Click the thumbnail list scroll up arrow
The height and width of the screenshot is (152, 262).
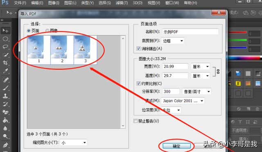click(123, 39)
